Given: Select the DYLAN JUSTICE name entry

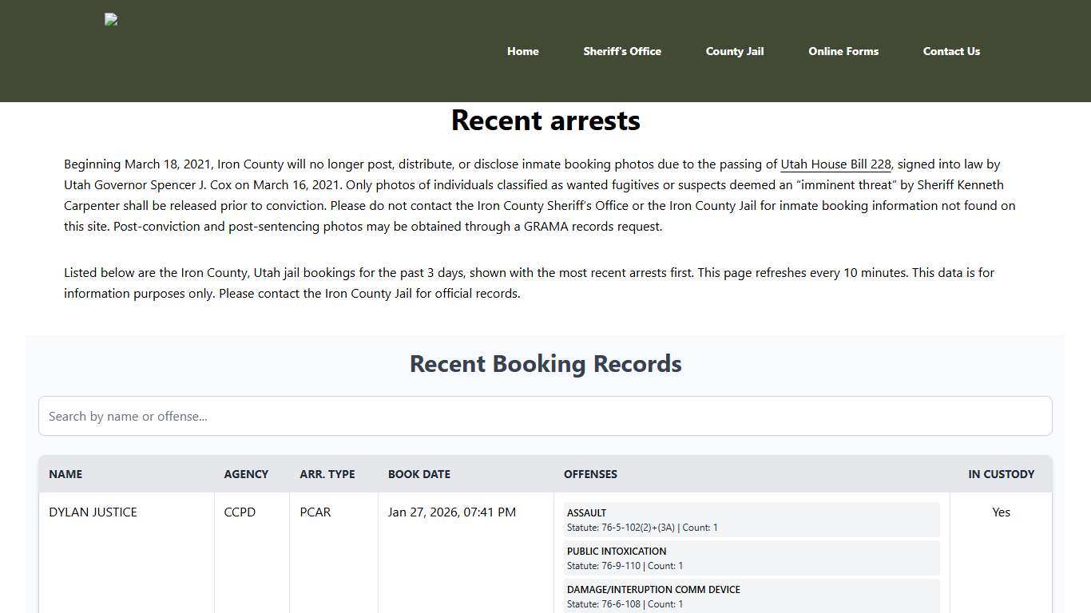Looking at the screenshot, I should (x=93, y=512).
